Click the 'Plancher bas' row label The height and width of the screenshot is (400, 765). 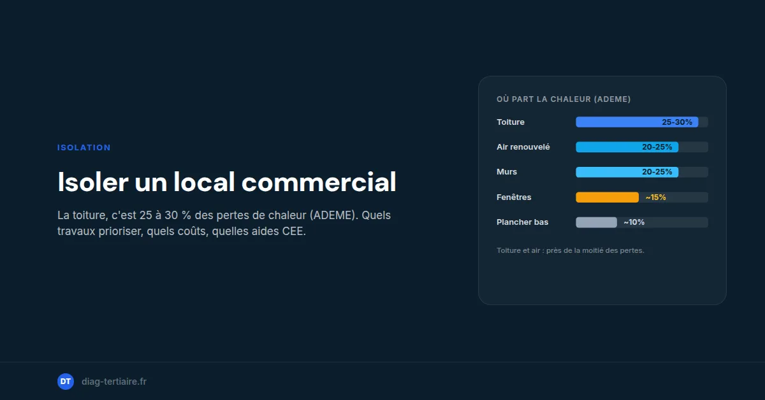[523, 222]
